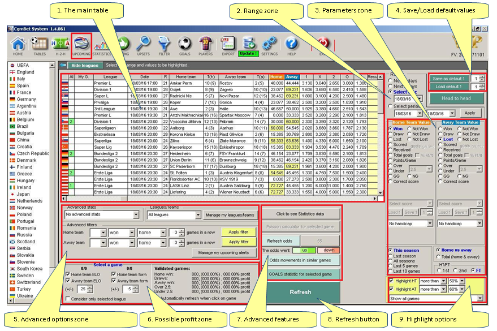
Task: Click the EXPORT spreadsheet icon
Action: coord(228,46)
